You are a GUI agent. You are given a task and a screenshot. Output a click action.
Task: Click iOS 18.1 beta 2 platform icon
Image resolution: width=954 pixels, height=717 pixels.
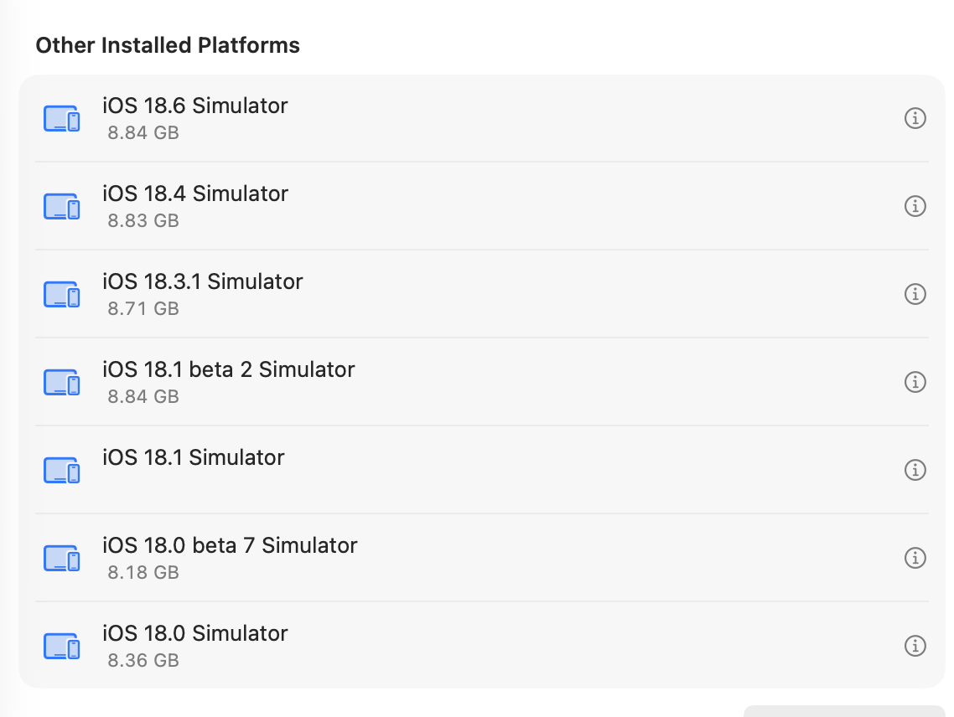(x=61, y=383)
